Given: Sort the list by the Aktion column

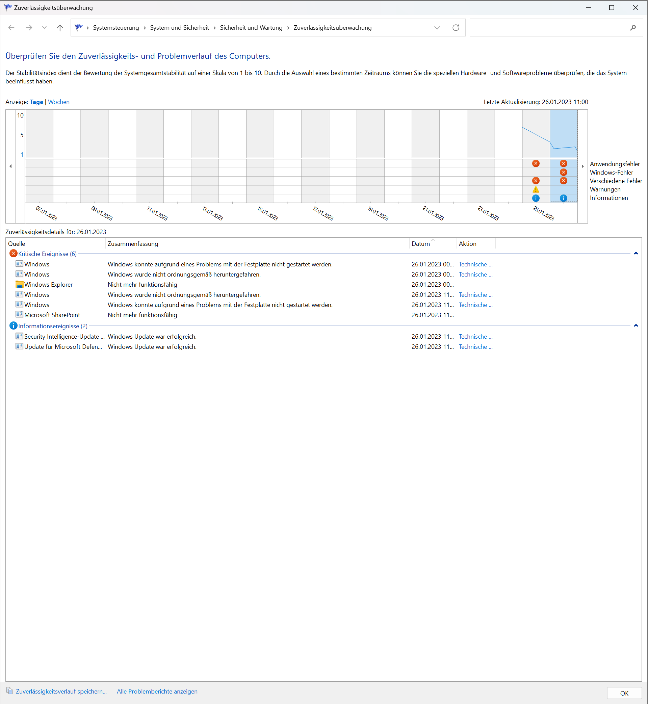Looking at the screenshot, I should pyautogui.click(x=476, y=244).
